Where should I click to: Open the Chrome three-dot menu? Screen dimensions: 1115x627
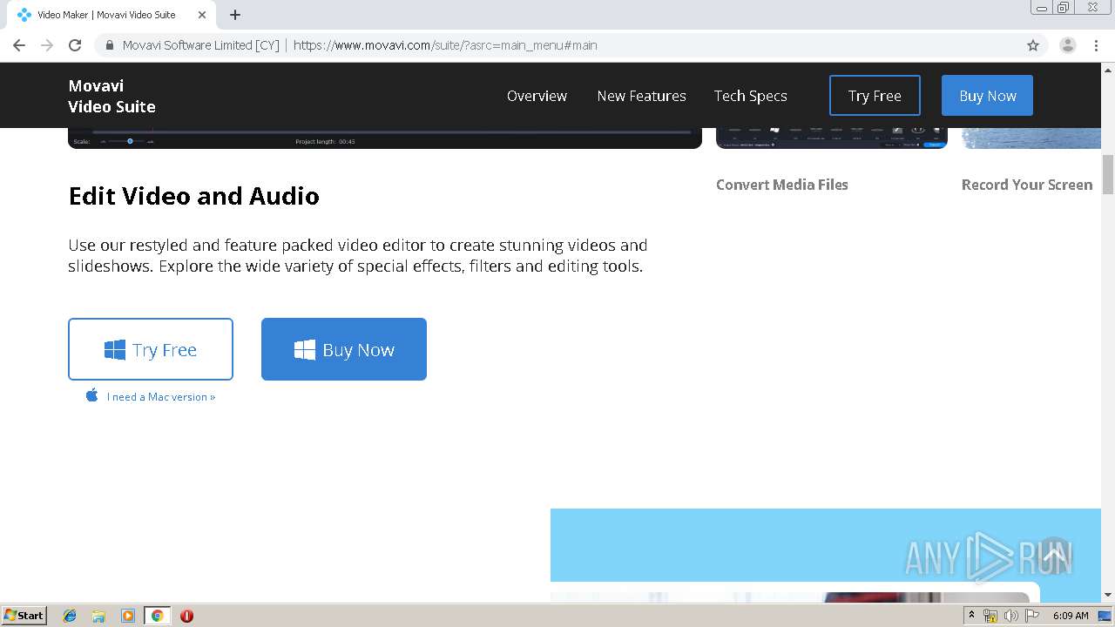1097,45
